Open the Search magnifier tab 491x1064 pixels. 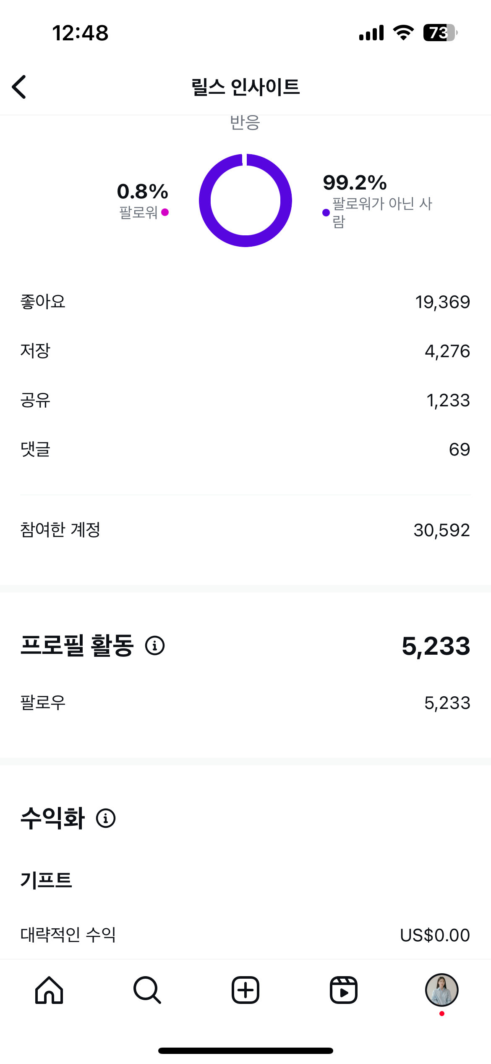coord(147,990)
